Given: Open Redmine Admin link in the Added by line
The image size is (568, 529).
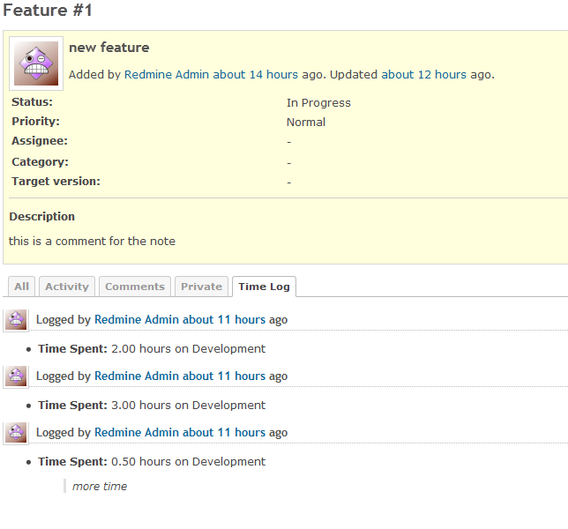Looking at the screenshot, I should [x=167, y=75].
